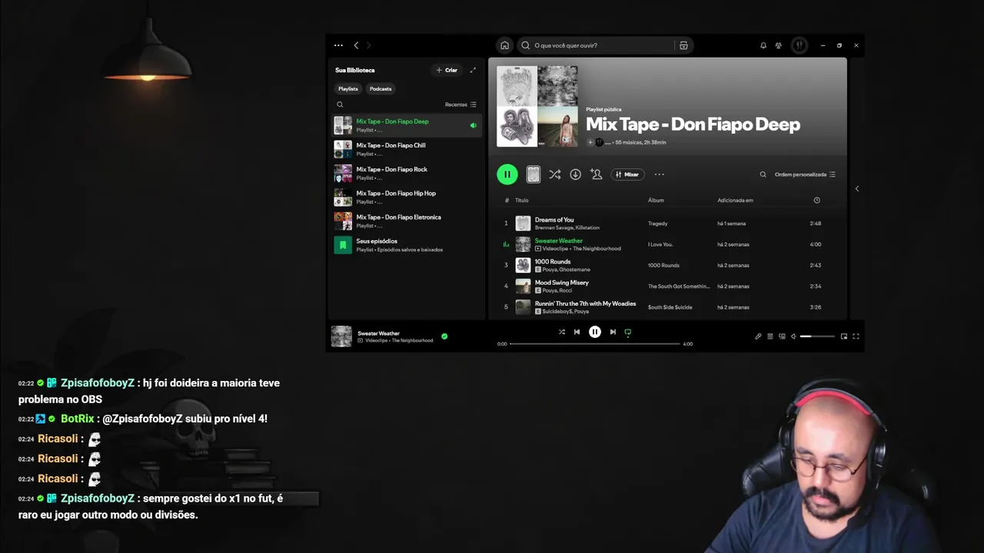Add collaborator plus icon under playlist title
The image size is (984, 553).
(590, 142)
